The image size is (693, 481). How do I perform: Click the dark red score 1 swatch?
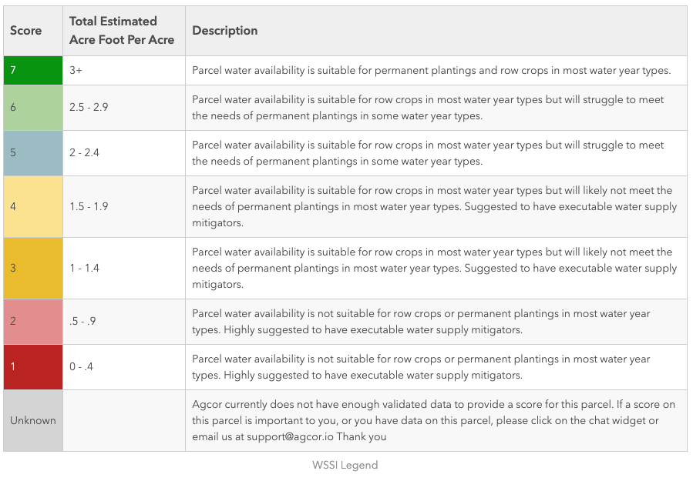click(33, 366)
